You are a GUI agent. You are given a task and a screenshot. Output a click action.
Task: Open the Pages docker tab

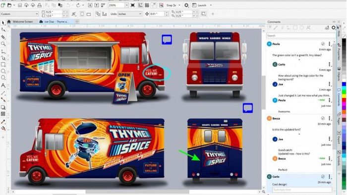(x=339, y=118)
